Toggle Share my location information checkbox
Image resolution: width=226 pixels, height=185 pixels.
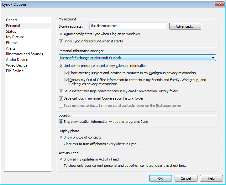click(61, 122)
